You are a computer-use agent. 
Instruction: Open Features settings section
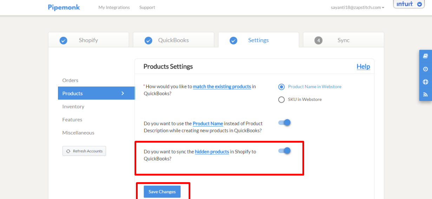[x=72, y=119]
